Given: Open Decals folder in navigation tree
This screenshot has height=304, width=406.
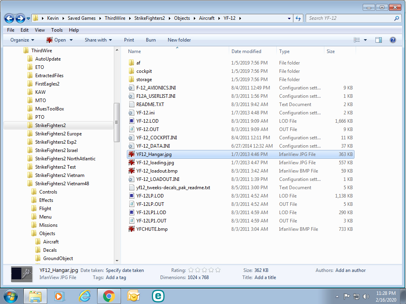Looking at the screenshot, I should click(50, 250).
